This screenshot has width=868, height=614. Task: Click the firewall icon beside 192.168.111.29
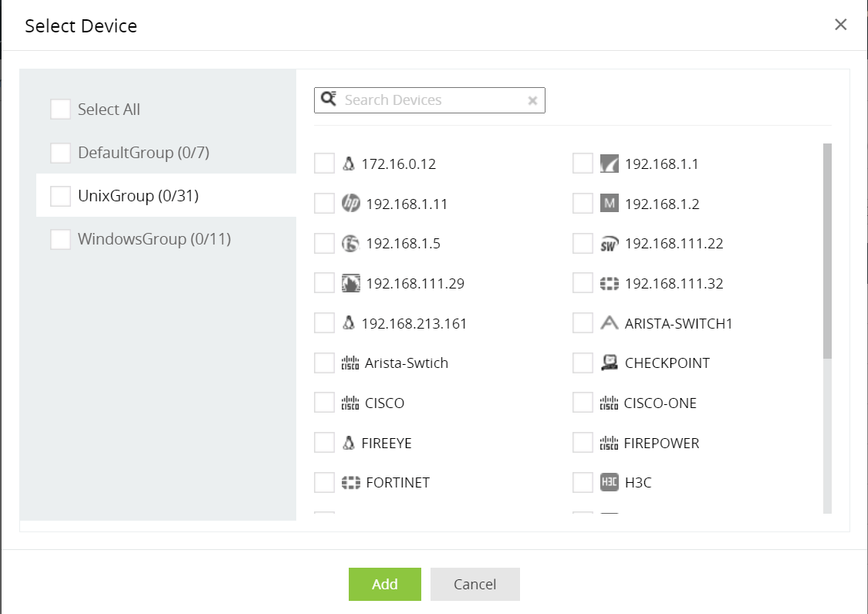(x=350, y=283)
